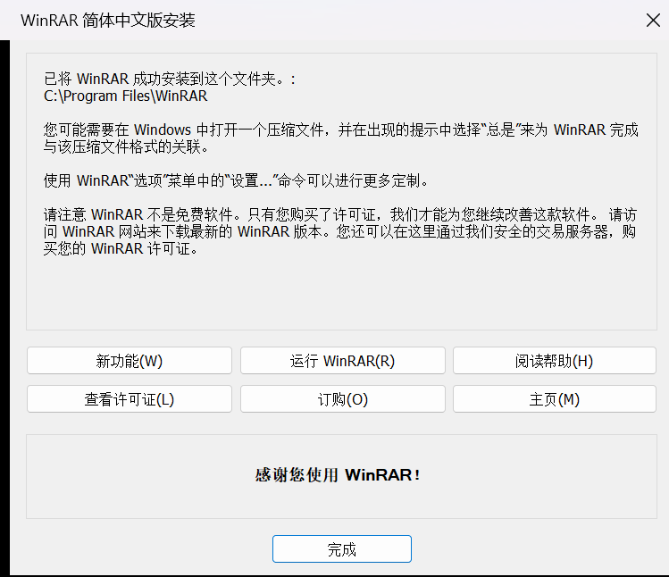Open the 订购(O) order button

pyautogui.click(x=343, y=399)
